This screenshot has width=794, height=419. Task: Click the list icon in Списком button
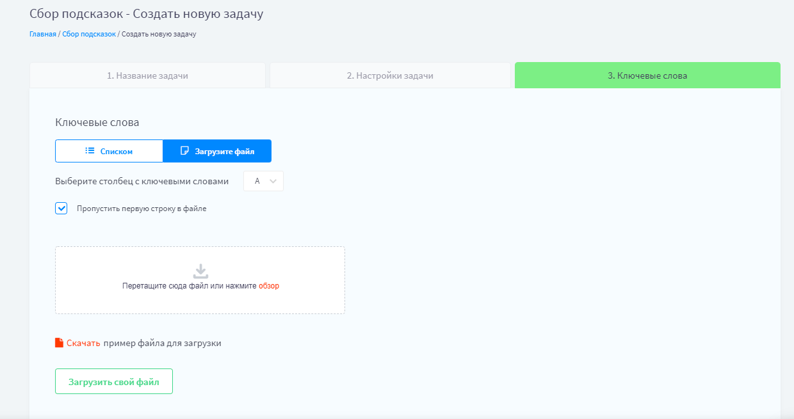[x=90, y=151]
